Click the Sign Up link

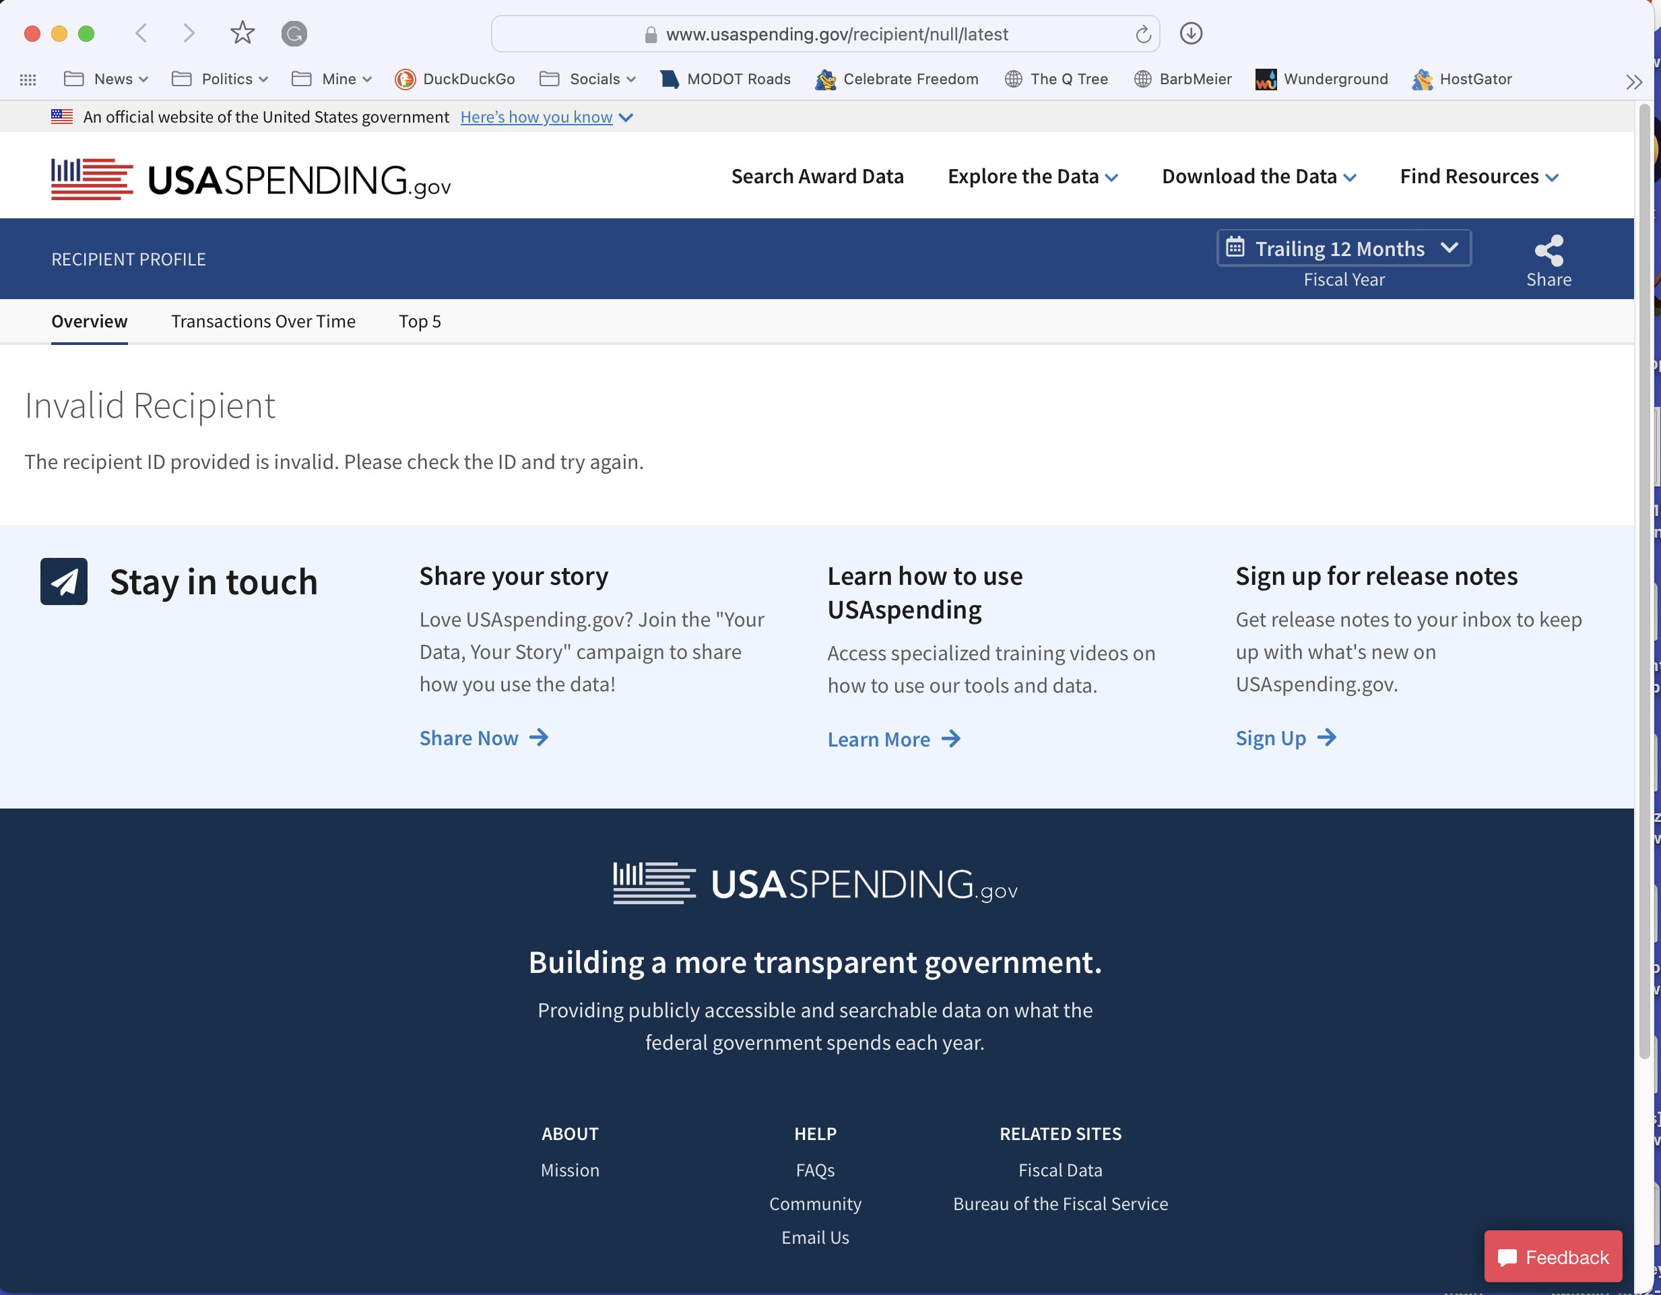1285,738
